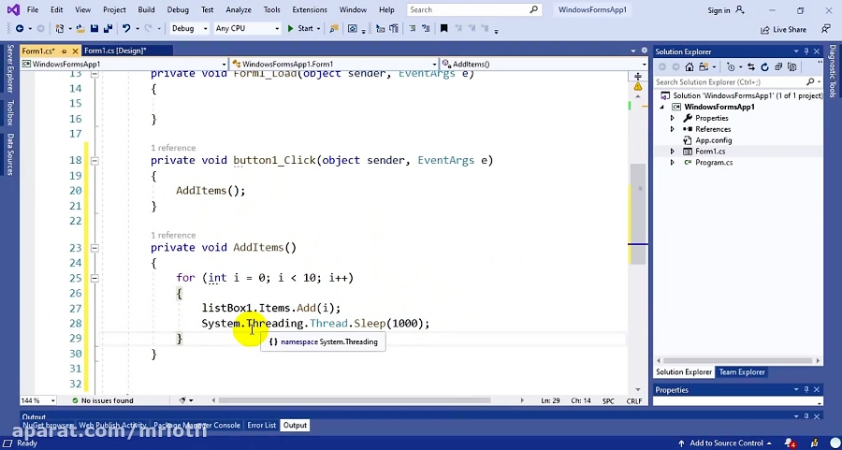
Task: Click the Pending Changes Filter clock icon
Action: pos(731,67)
